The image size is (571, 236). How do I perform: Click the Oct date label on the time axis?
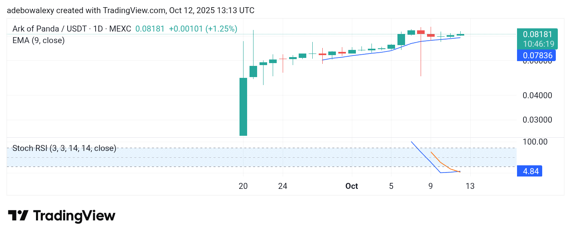coord(352,186)
